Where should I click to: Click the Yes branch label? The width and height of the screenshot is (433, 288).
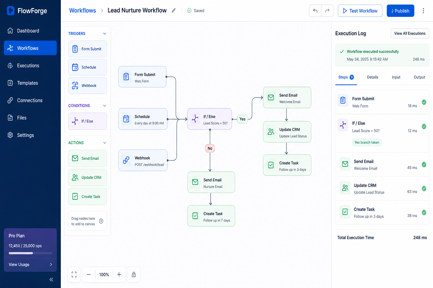coord(242,119)
